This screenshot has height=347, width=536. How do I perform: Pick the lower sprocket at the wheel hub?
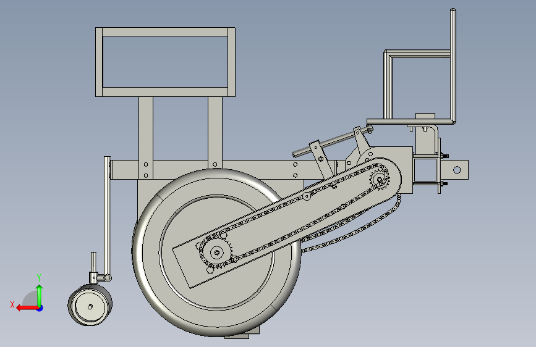coord(216,253)
